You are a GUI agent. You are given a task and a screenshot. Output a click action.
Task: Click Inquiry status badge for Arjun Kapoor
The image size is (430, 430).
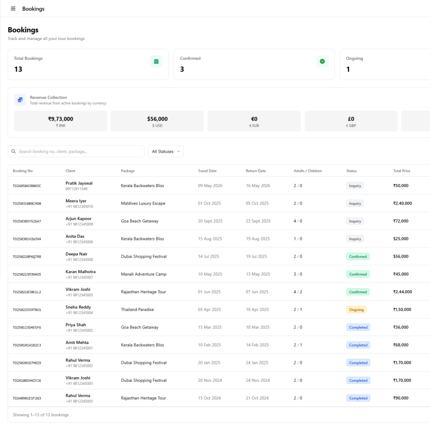355,221
